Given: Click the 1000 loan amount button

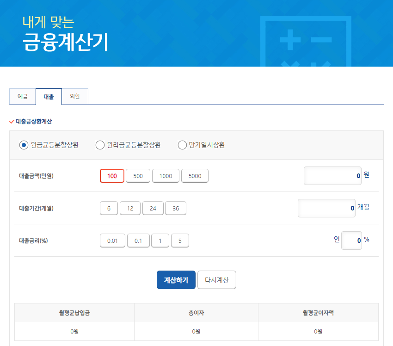Looking at the screenshot, I should pyautogui.click(x=166, y=176).
